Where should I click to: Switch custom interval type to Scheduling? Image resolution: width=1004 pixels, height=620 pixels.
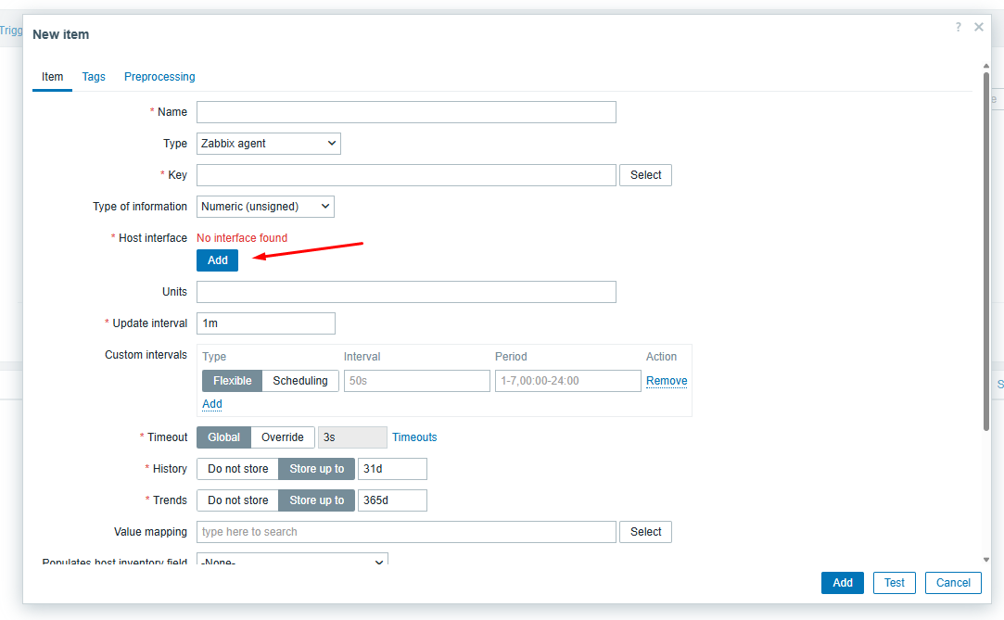click(x=300, y=381)
